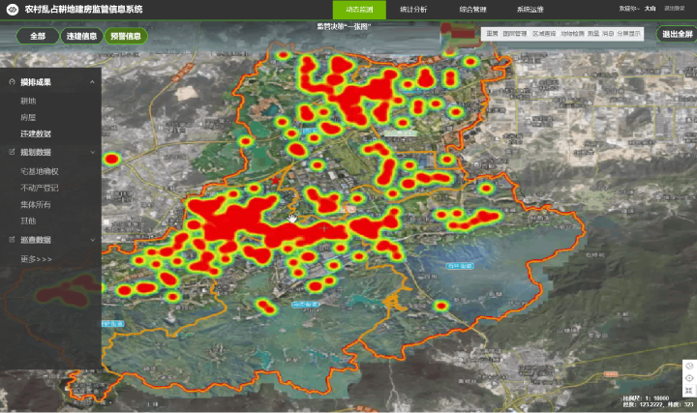Select 违建数据 in the sidebar list
This screenshot has width=697, height=413.
pyautogui.click(x=36, y=133)
